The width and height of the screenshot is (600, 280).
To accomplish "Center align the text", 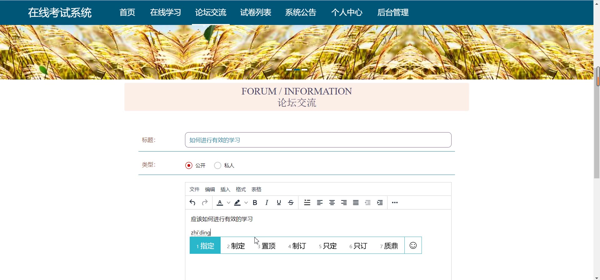I will (332, 203).
